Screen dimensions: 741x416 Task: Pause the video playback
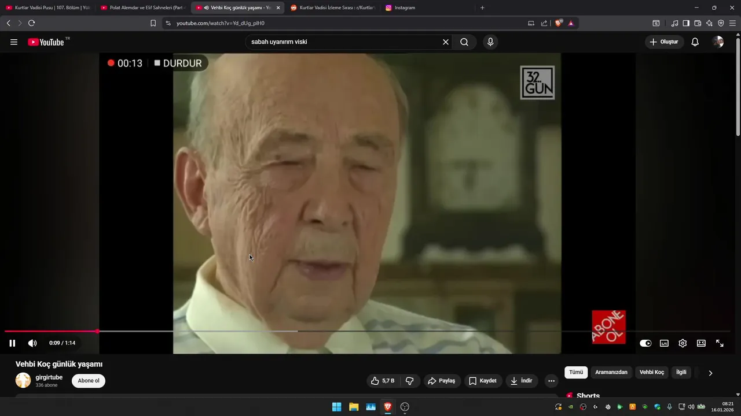click(x=12, y=343)
